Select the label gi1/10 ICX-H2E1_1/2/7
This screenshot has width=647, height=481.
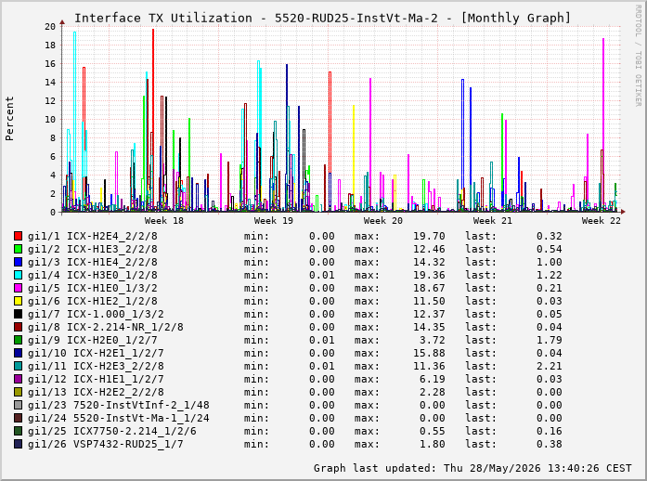click(x=96, y=353)
